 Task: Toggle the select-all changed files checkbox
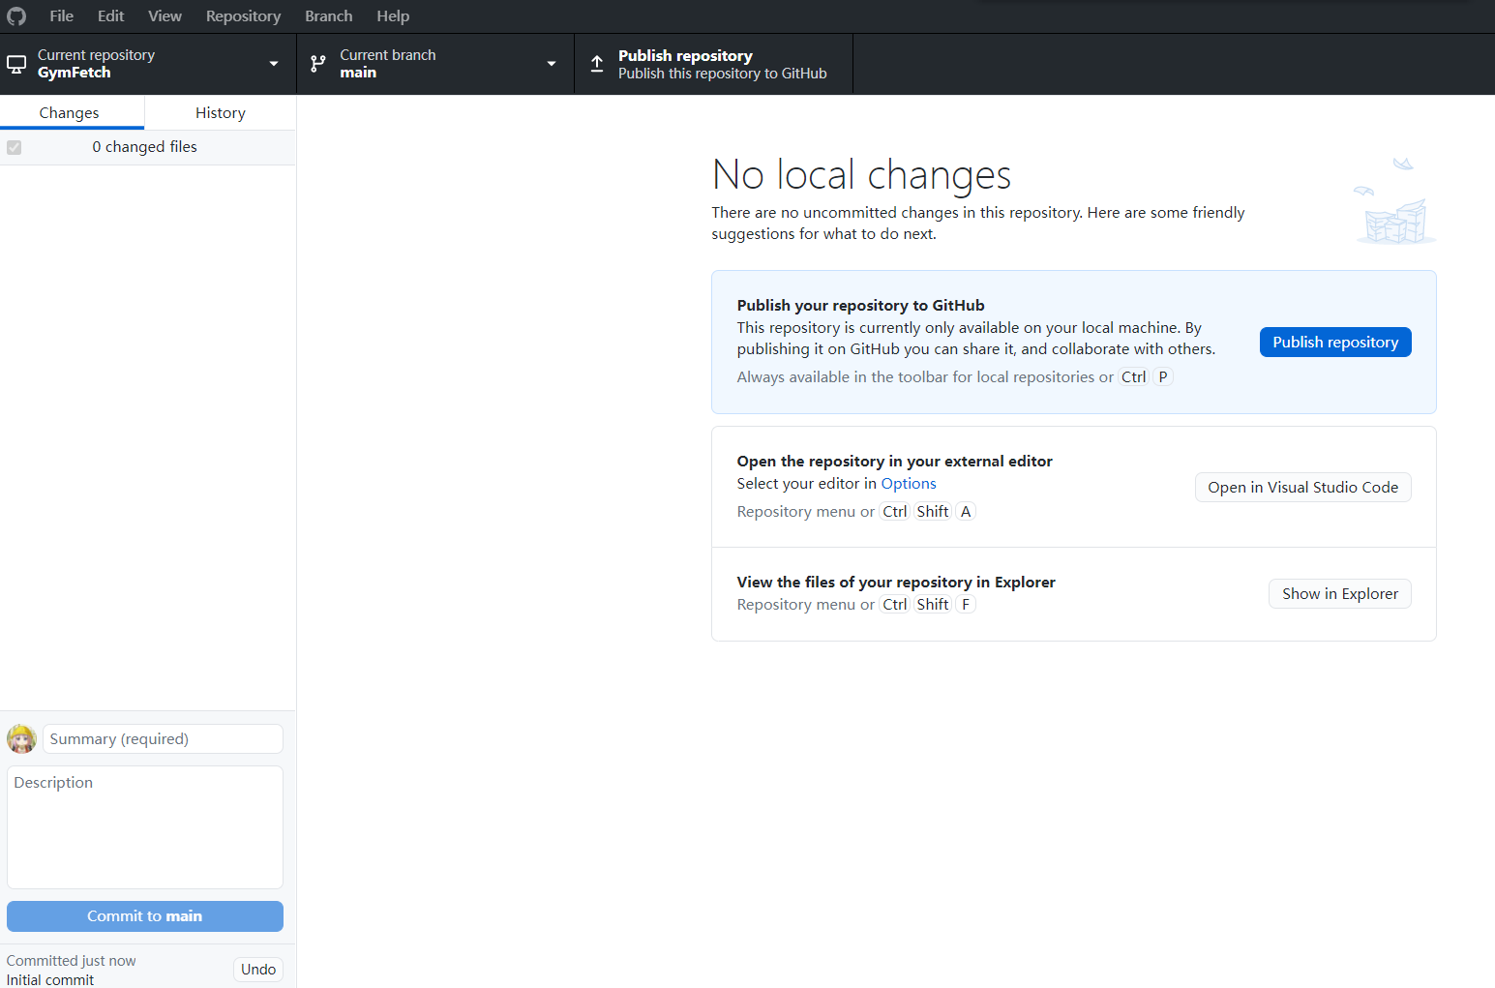click(15, 147)
